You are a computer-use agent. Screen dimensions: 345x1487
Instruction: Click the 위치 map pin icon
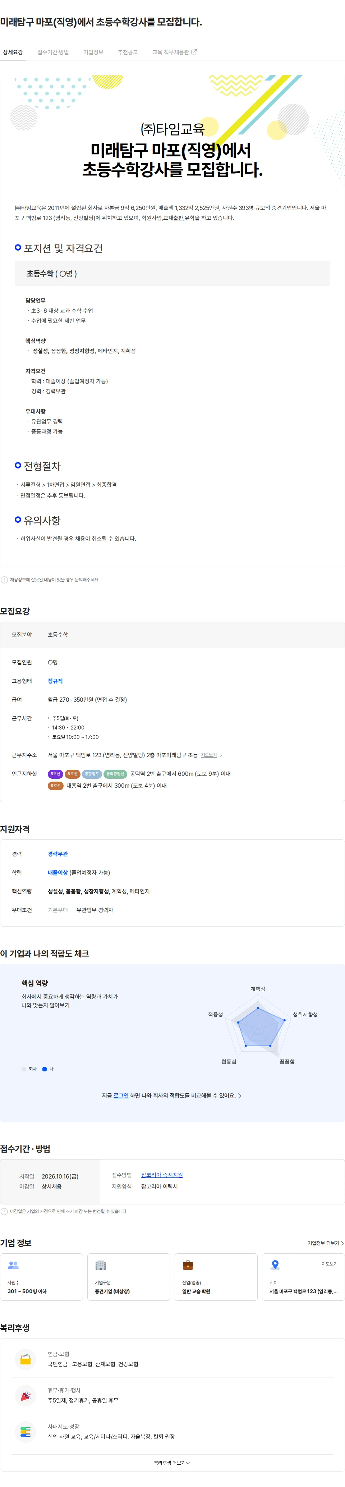coord(275,1265)
